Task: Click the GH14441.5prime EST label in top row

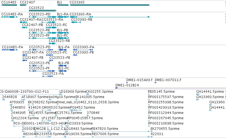Action: [x=210, y=92]
